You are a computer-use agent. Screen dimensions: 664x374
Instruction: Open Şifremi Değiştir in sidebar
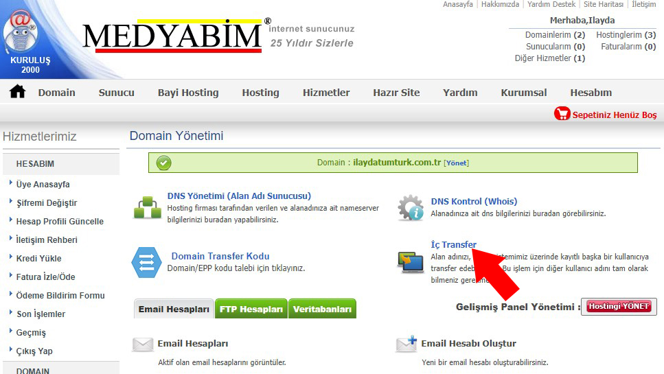47,202
